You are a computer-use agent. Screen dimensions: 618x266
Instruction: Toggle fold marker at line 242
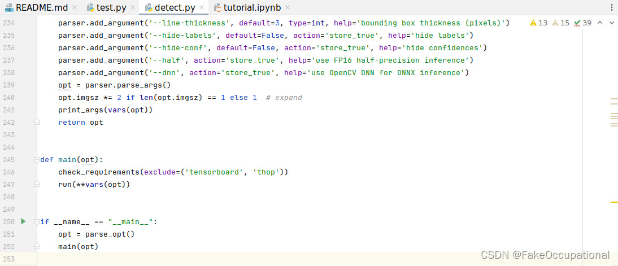tap(37, 122)
